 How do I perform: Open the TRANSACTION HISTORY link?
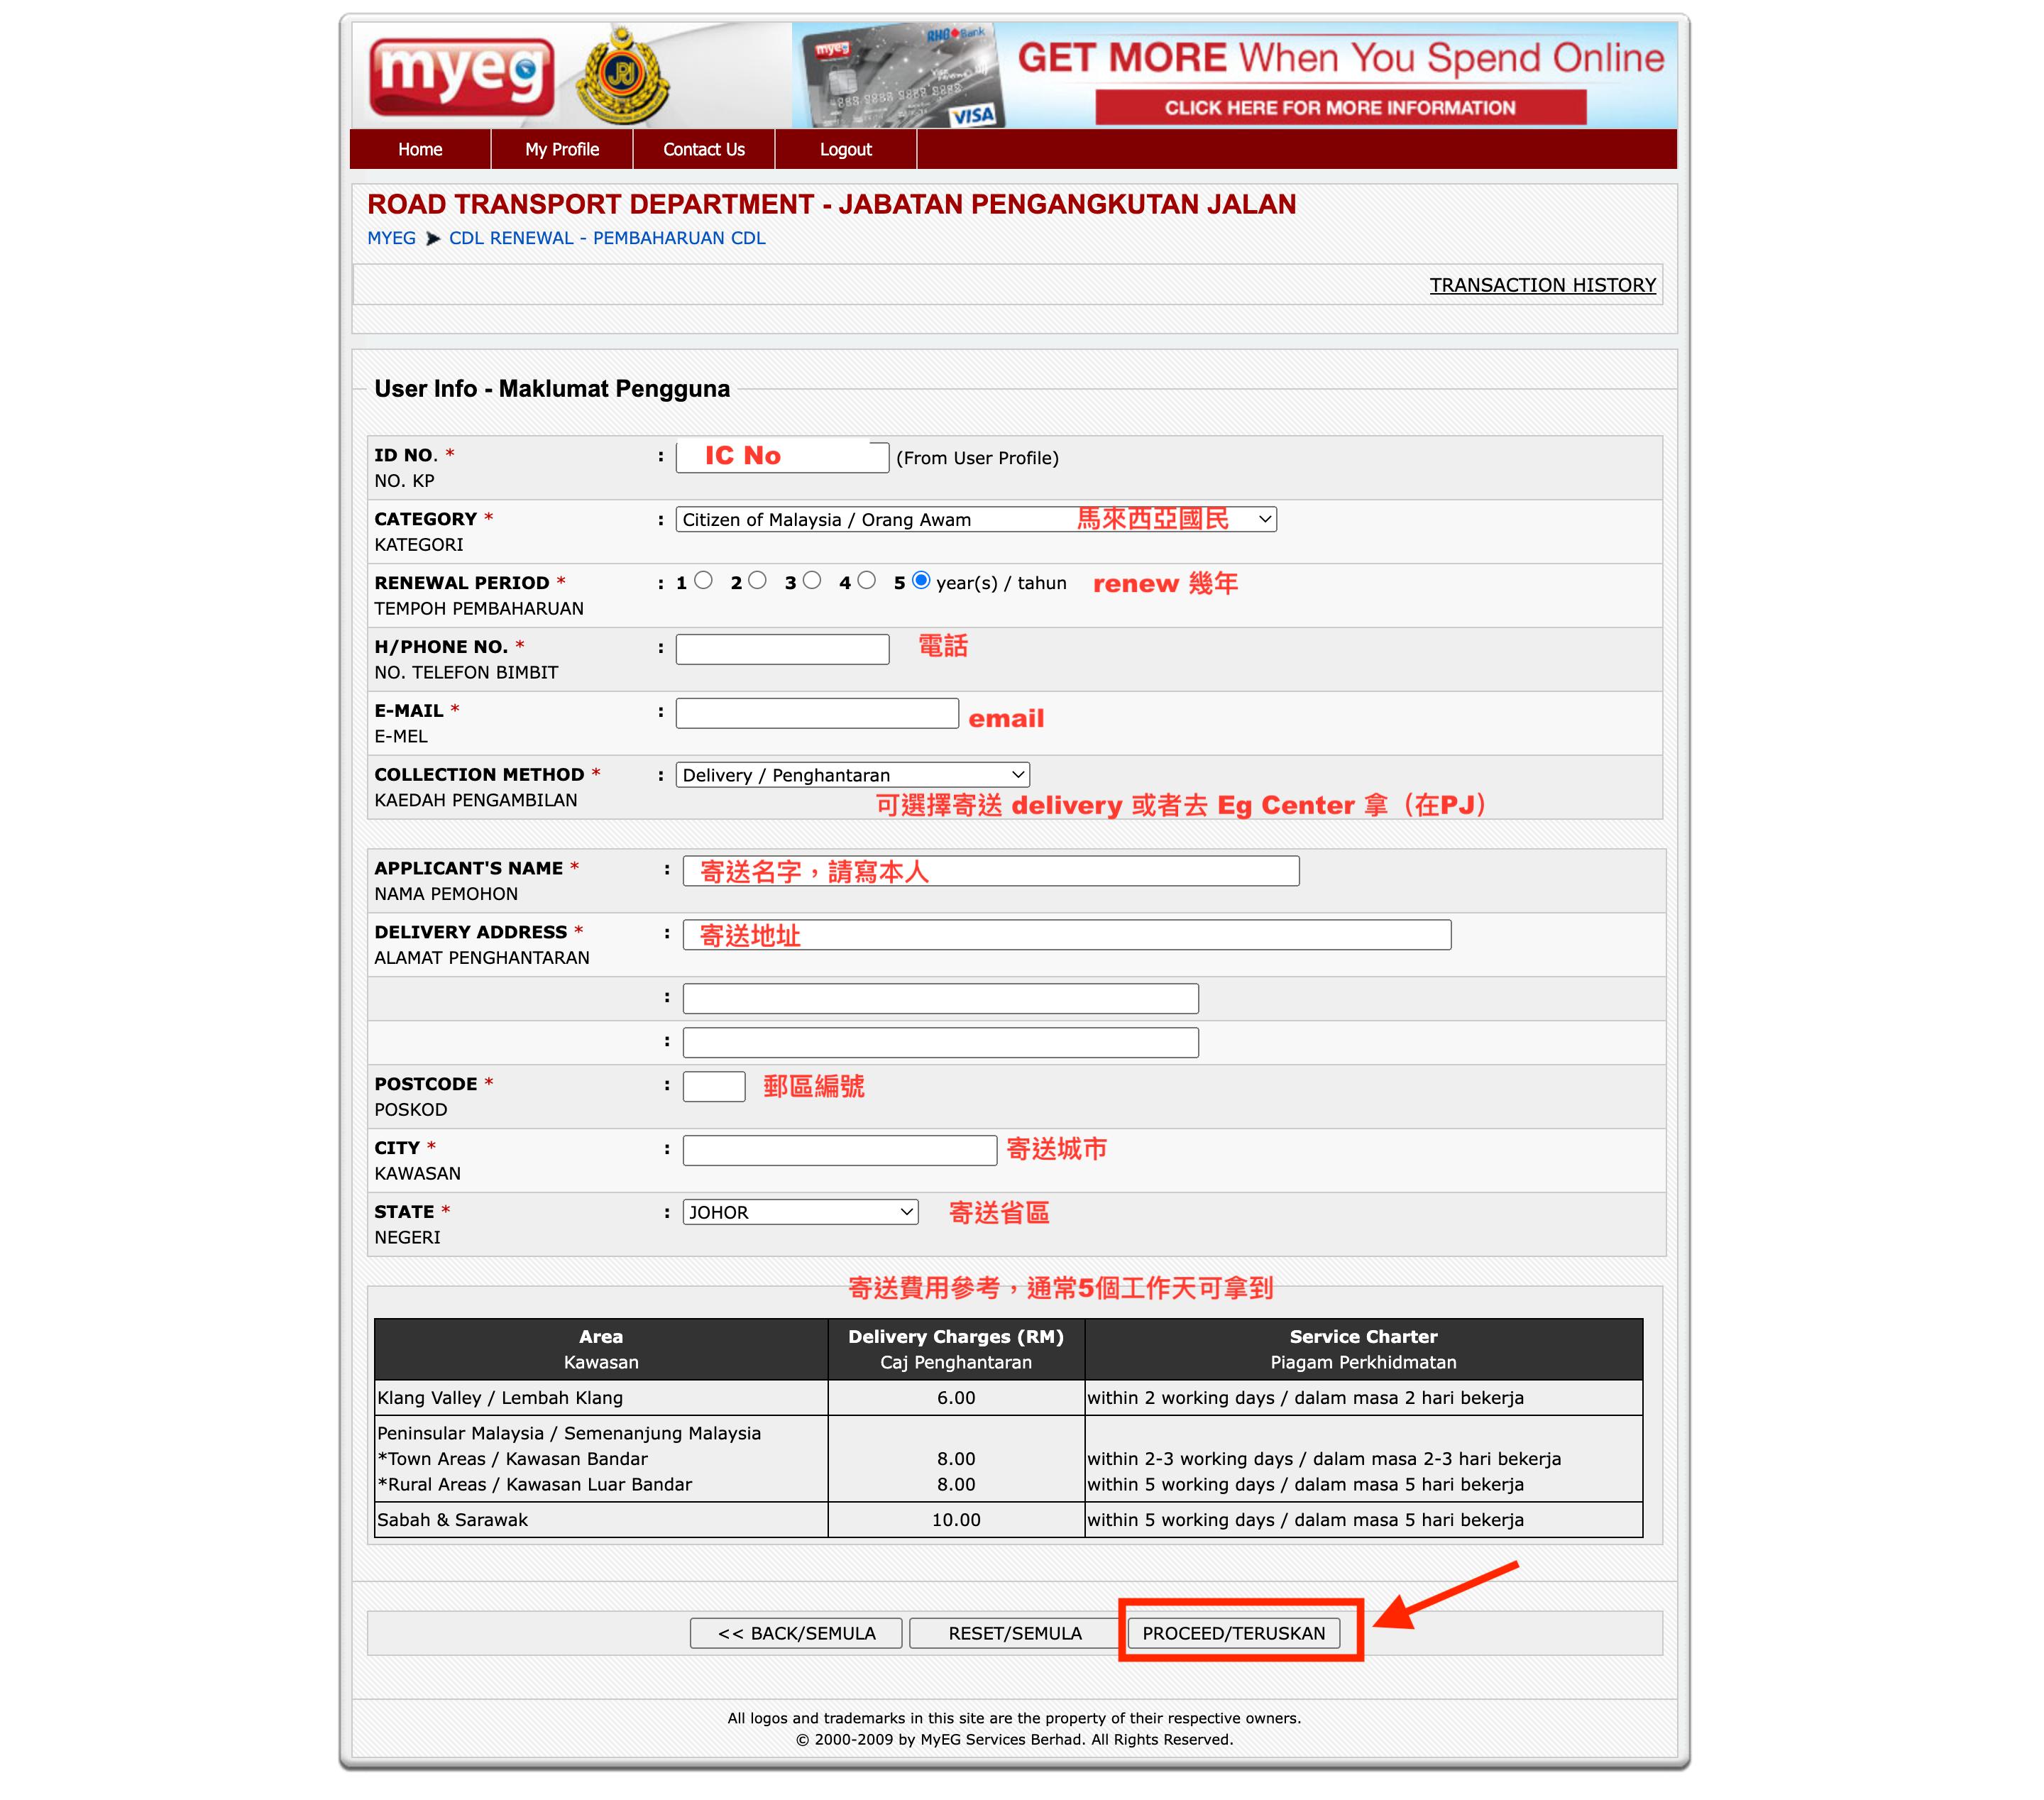(x=1542, y=285)
